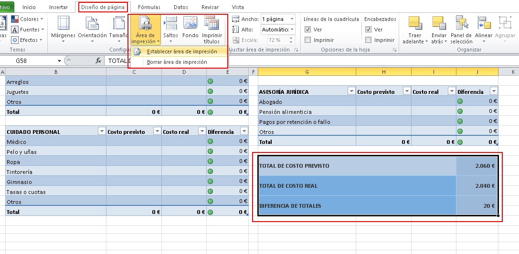Open the Orientación page orientation tool
The image size is (519, 254).
(92, 25)
